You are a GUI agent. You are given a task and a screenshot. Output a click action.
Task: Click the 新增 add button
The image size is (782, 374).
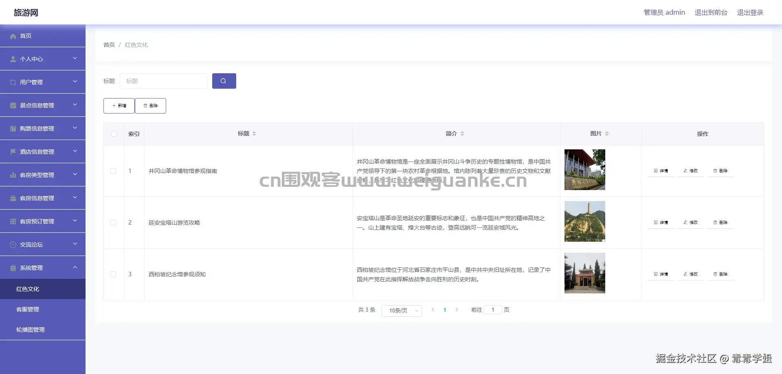pos(119,106)
